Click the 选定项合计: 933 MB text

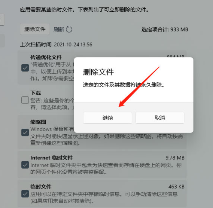tap(165, 29)
